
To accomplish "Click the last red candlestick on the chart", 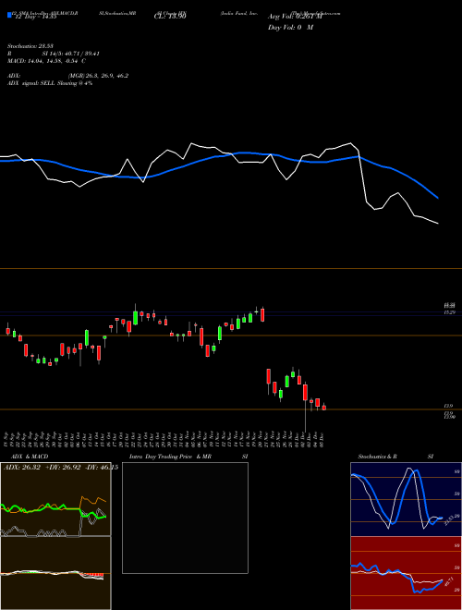I will [324, 407].
